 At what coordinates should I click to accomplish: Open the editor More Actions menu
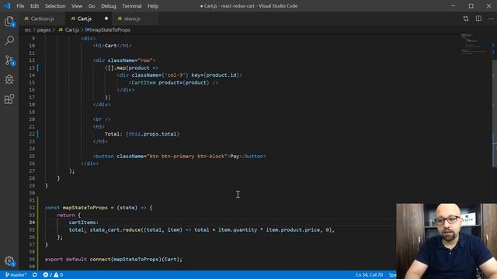(x=491, y=19)
